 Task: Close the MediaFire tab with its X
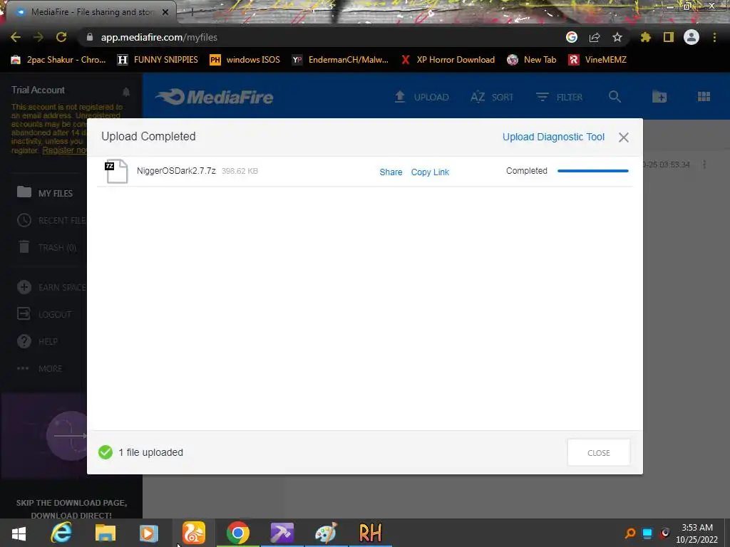[165, 12]
